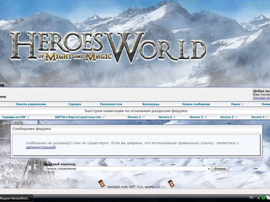Click the arrow icon beside Heroes 2
Screen dimensions: 270x202
(236, 117)
